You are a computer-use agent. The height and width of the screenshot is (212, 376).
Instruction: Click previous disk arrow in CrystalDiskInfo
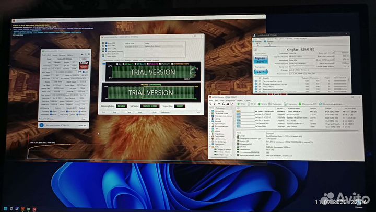(255, 50)
